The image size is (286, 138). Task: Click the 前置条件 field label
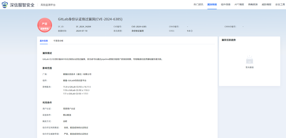click(47, 115)
